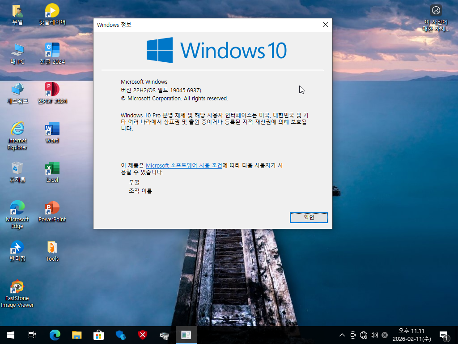The width and height of the screenshot is (458, 344).
Task: Open the Windows Start menu
Action: 11,335
